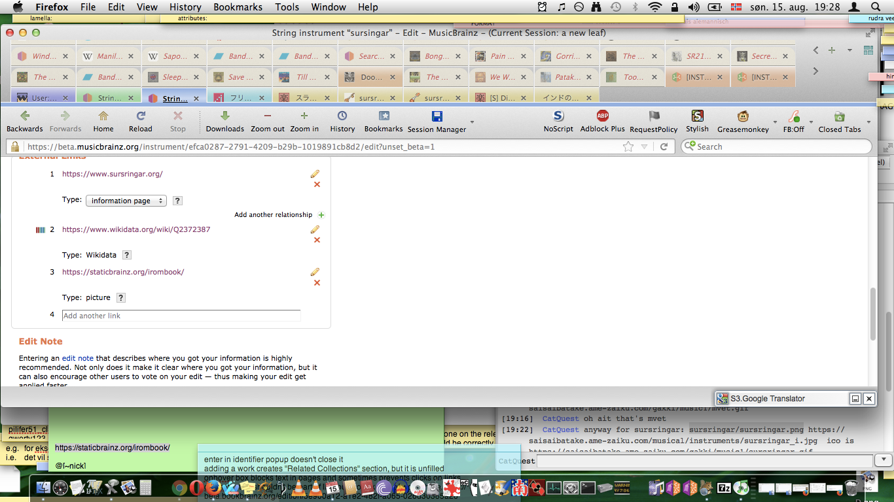Screen dimensions: 894x502
Task: Click the Zoom in toolbar icon
Action: point(304,122)
